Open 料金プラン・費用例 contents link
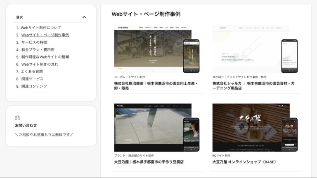 pos(38,49)
